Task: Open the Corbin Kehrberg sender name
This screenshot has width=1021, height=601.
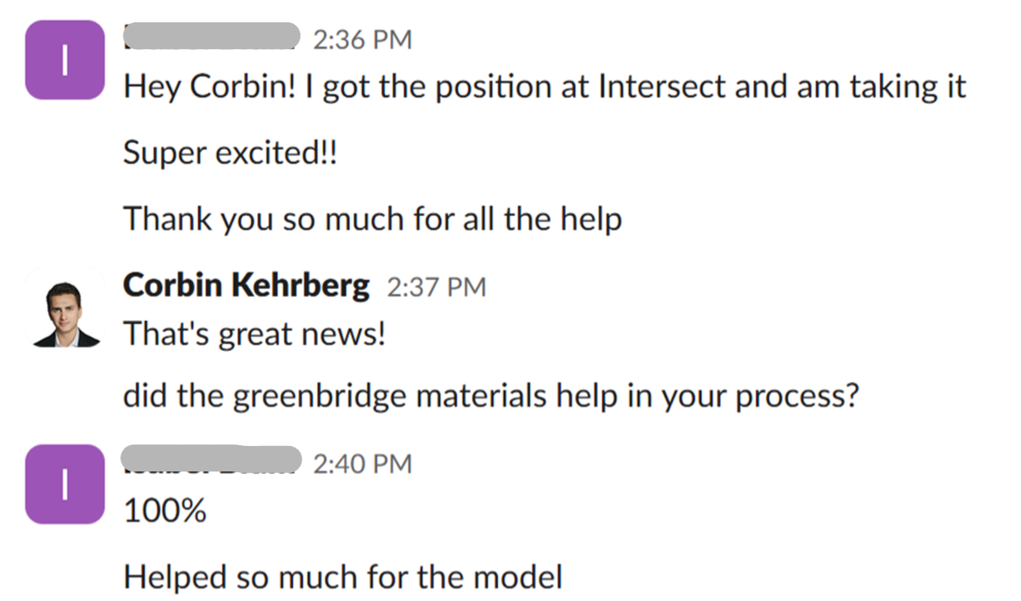Action: 246,285
